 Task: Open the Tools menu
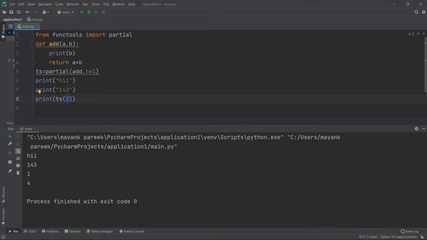(x=95, y=4)
